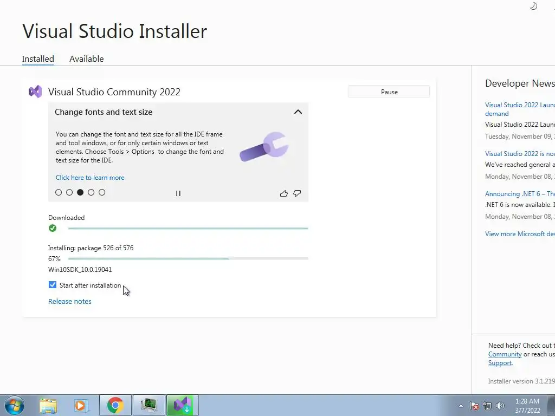Select the first tip carousel dot

pos(59,192)
